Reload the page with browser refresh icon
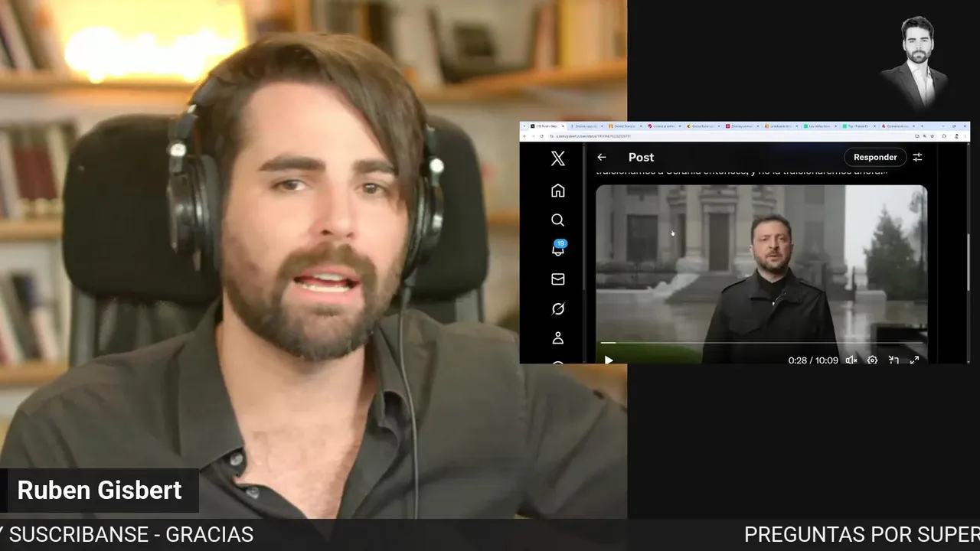Image resolution: width=980 pixels, height=551 pixels. (x=541, y=136)
